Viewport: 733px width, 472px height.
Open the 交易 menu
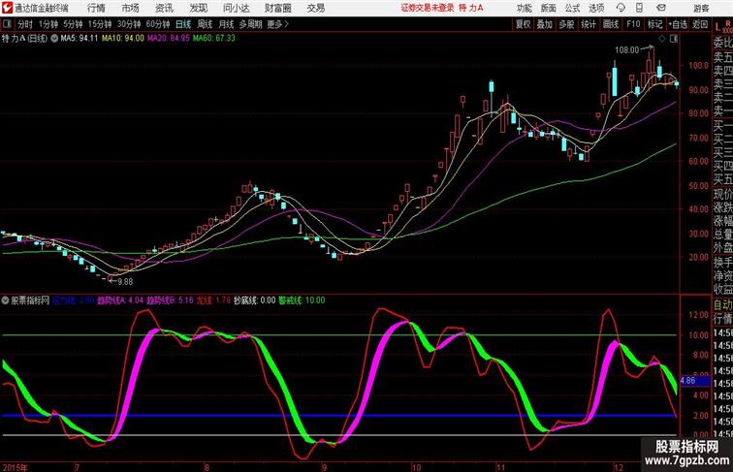[315, 8]
